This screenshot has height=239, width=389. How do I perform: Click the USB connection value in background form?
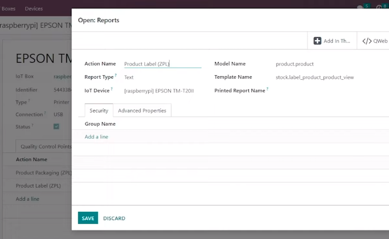pyautogui.click(x=58, y=115)
